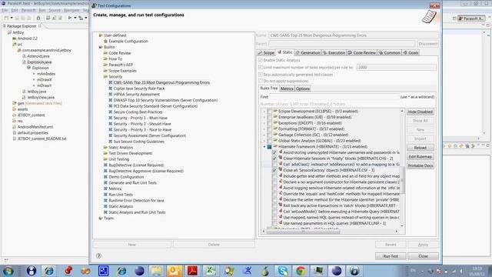Expand Garbage Collection rule category
492x277 pixels.
(x=264, y=135)
